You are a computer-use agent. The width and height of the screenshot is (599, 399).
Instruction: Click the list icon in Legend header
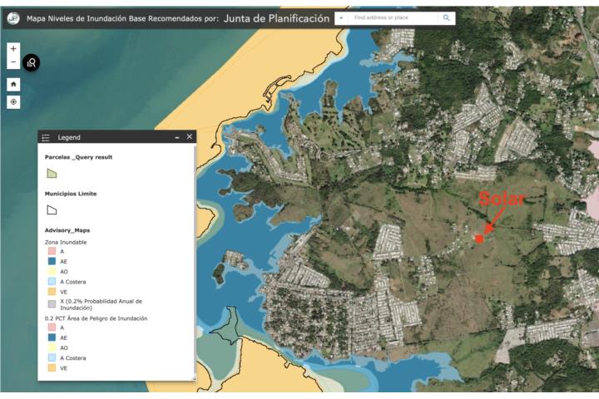point(47,137)
